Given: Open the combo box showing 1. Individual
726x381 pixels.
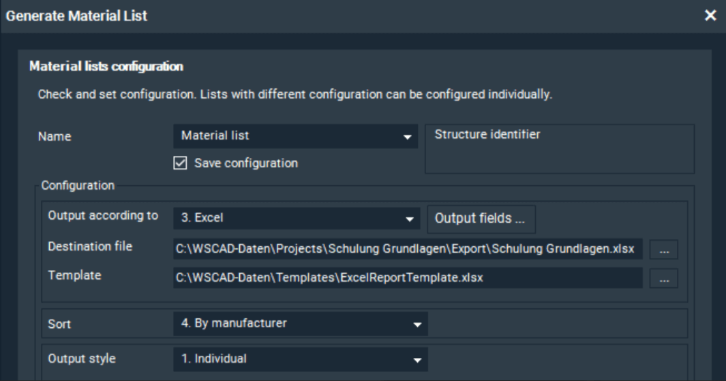Looking at the screenshot, I should pyautogui.click(x=293, y=359).
